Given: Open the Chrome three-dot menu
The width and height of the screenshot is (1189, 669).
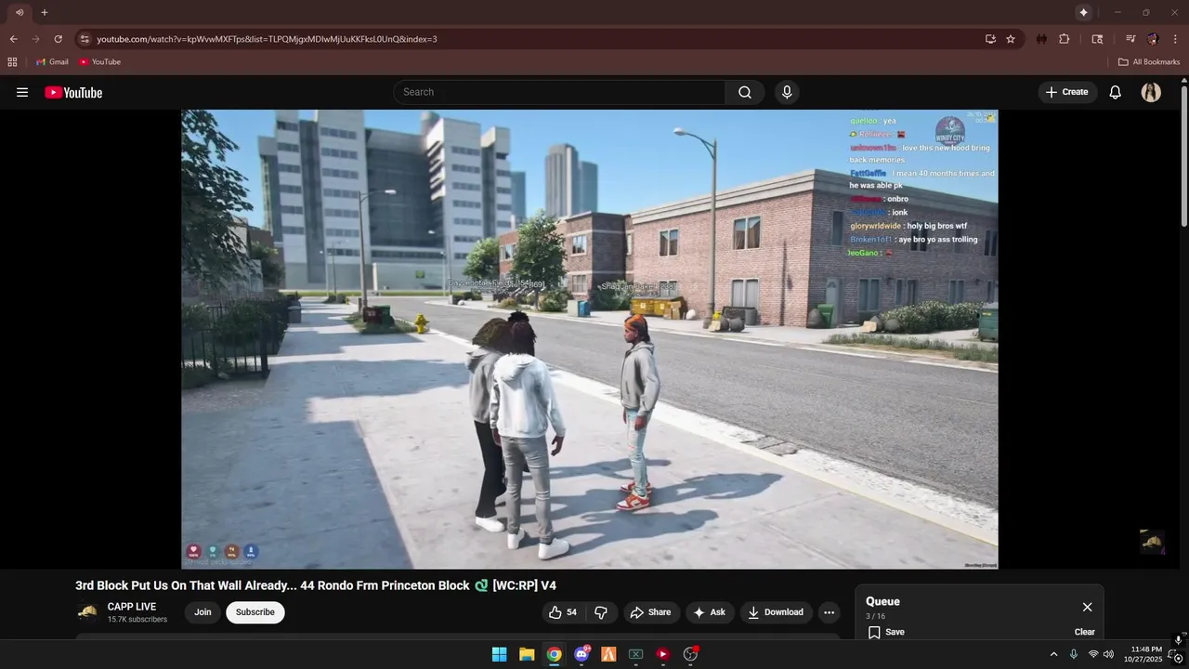Looking at the screenshot, I should pos(1176,39).
